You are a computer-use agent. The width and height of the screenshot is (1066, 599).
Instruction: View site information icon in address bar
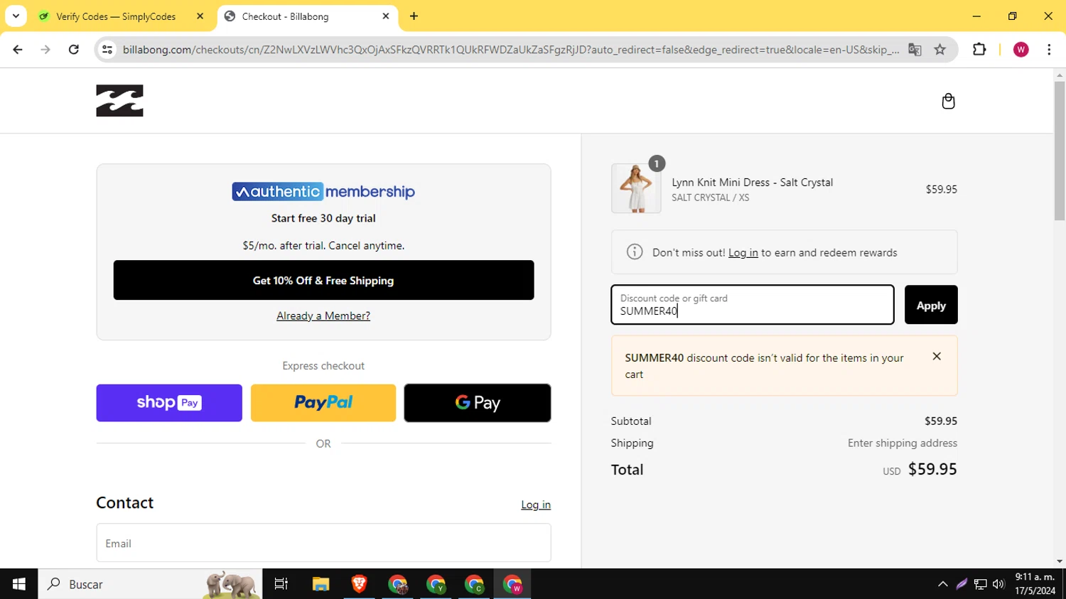coord(107,49)
